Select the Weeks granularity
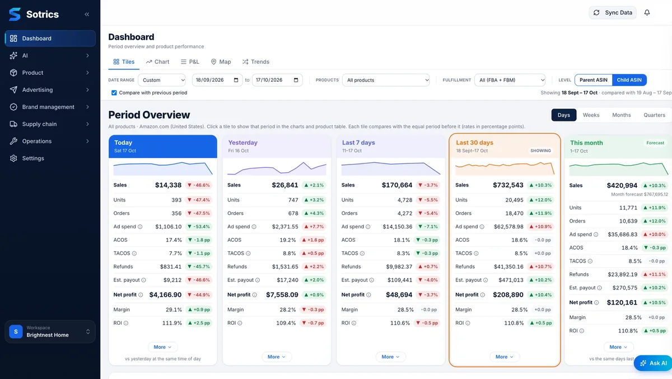The image size is (672, 379). pos(591,115)
